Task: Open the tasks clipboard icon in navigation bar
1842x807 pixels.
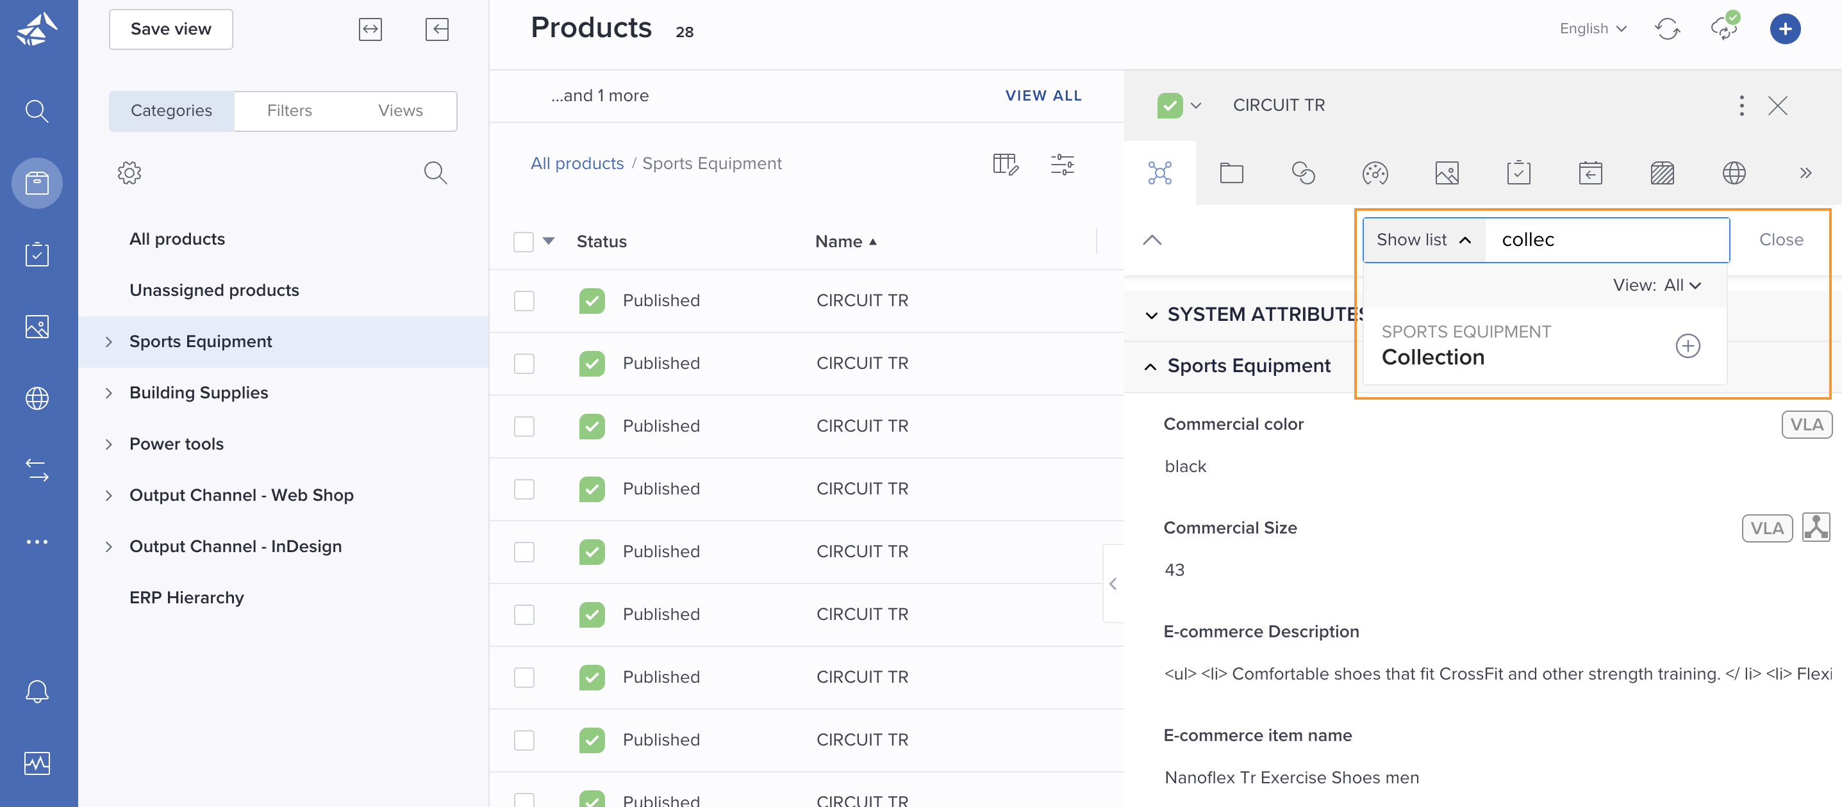Action: point(37,254)
